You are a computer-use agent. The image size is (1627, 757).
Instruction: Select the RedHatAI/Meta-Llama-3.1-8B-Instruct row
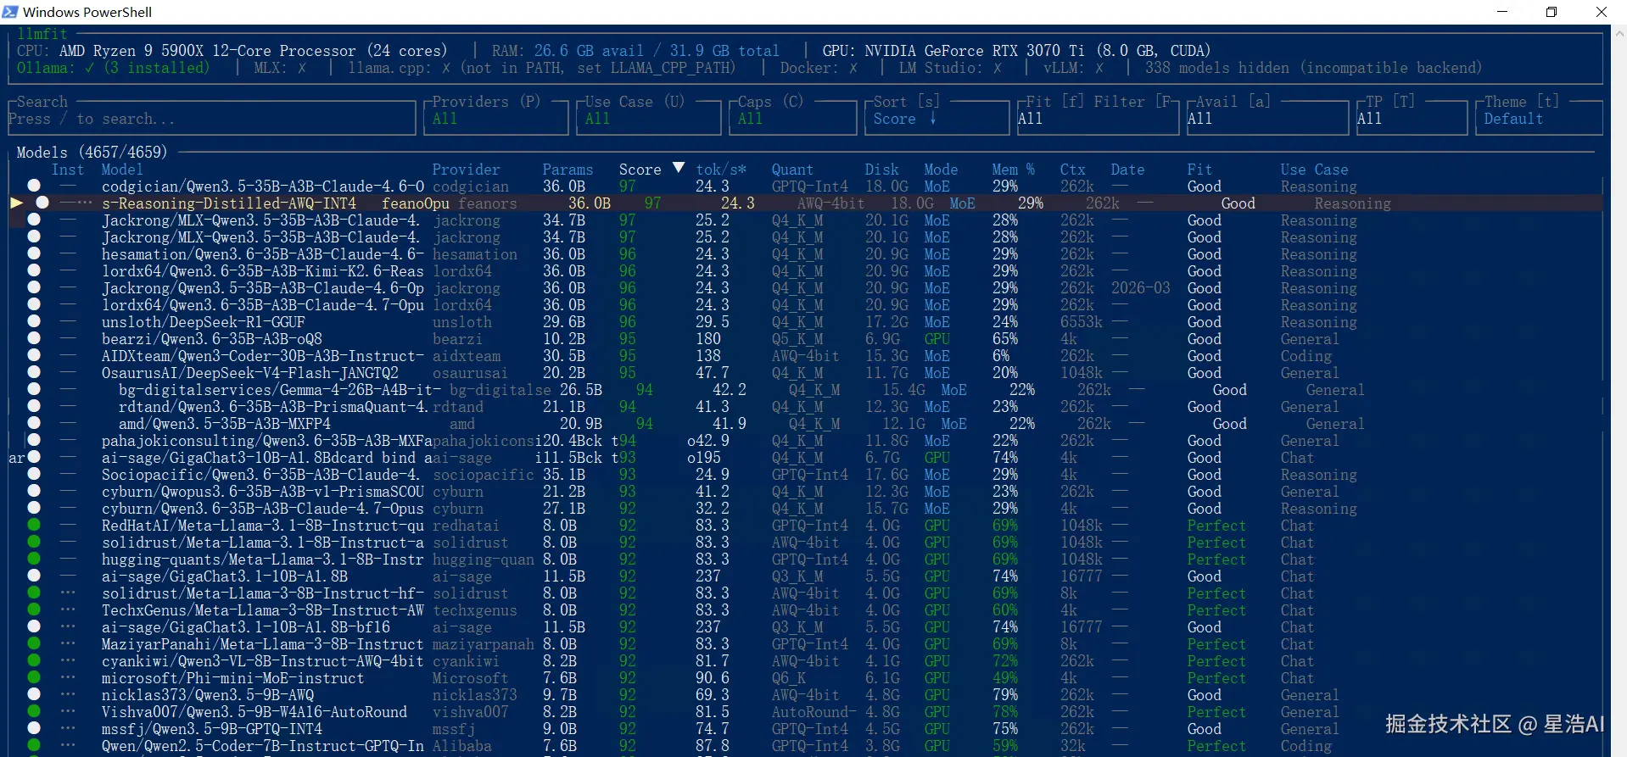pyautogui.click(x=806, y=526)
